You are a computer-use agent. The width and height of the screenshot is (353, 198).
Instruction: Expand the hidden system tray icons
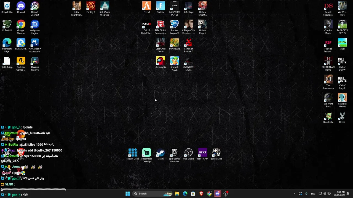tap(294, 194)
